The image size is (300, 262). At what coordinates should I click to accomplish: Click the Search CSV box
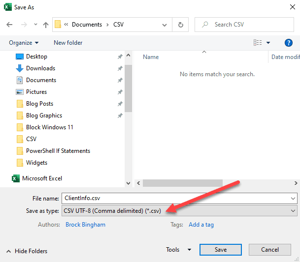pyautogui.click(x=244, y=25)
